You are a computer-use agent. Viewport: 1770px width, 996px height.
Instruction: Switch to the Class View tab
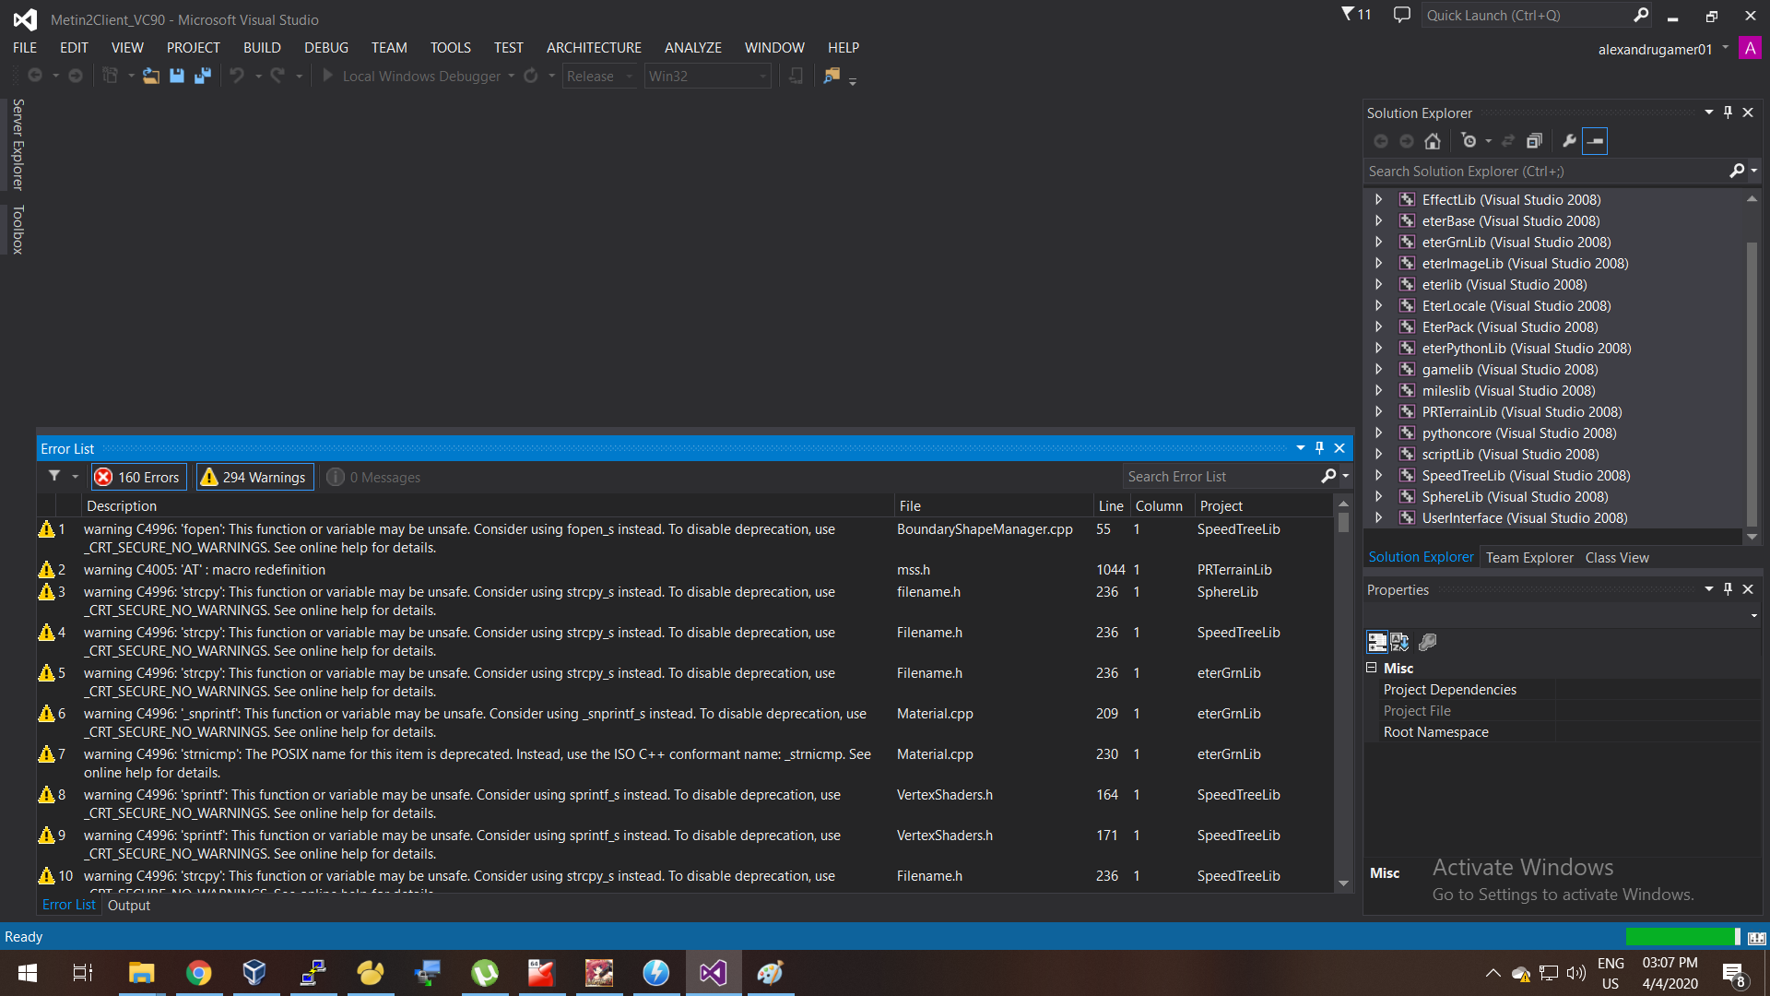click(1617, 557)
